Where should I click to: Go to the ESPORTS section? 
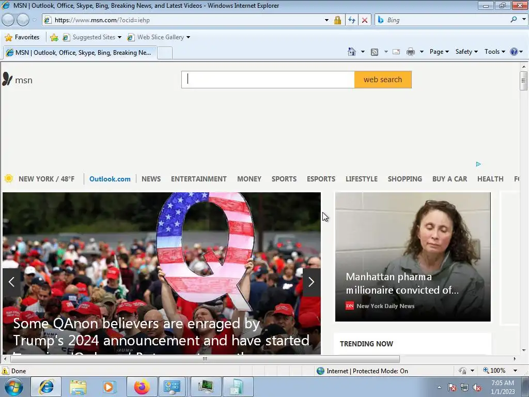321,179
